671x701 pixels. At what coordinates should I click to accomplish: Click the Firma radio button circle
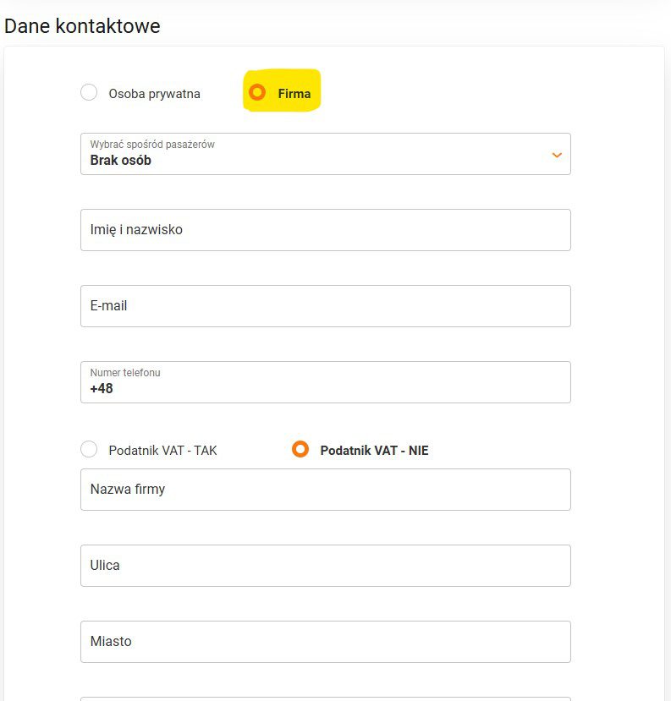[x=257, y=93]
